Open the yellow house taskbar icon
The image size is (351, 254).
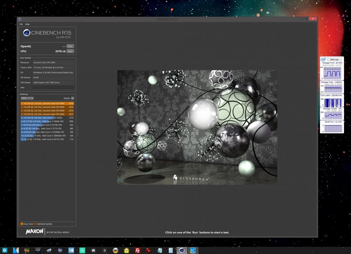click(126, 250)
